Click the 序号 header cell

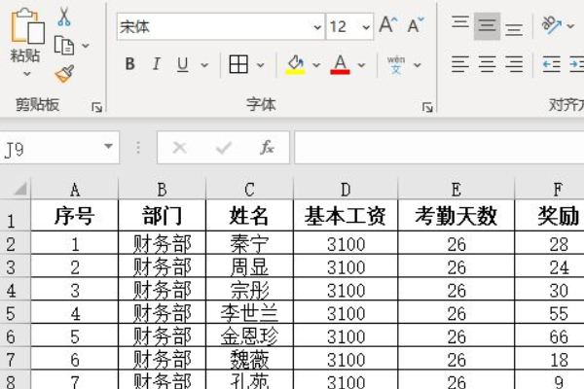tap(75, 216)
